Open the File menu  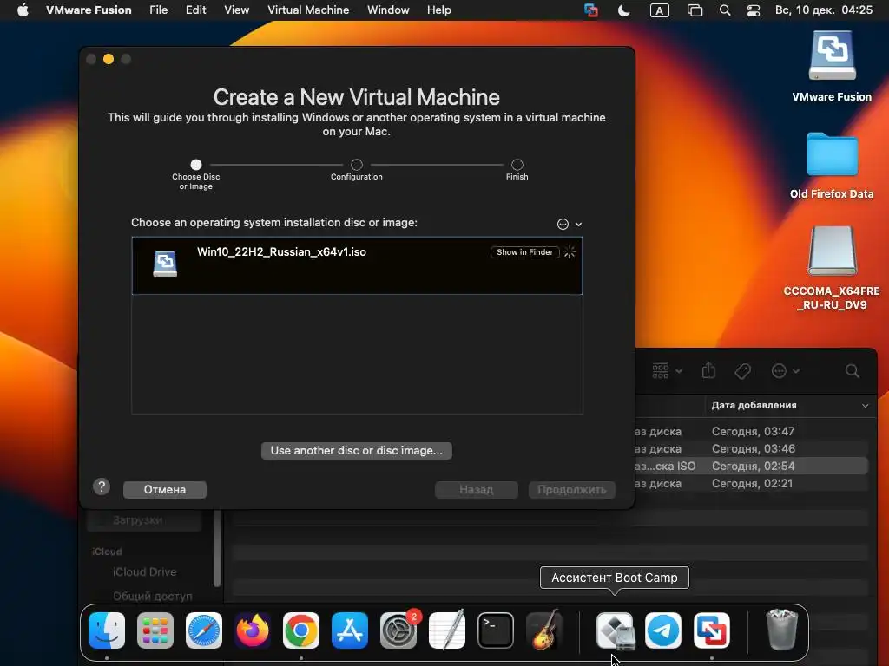point(158,10)
